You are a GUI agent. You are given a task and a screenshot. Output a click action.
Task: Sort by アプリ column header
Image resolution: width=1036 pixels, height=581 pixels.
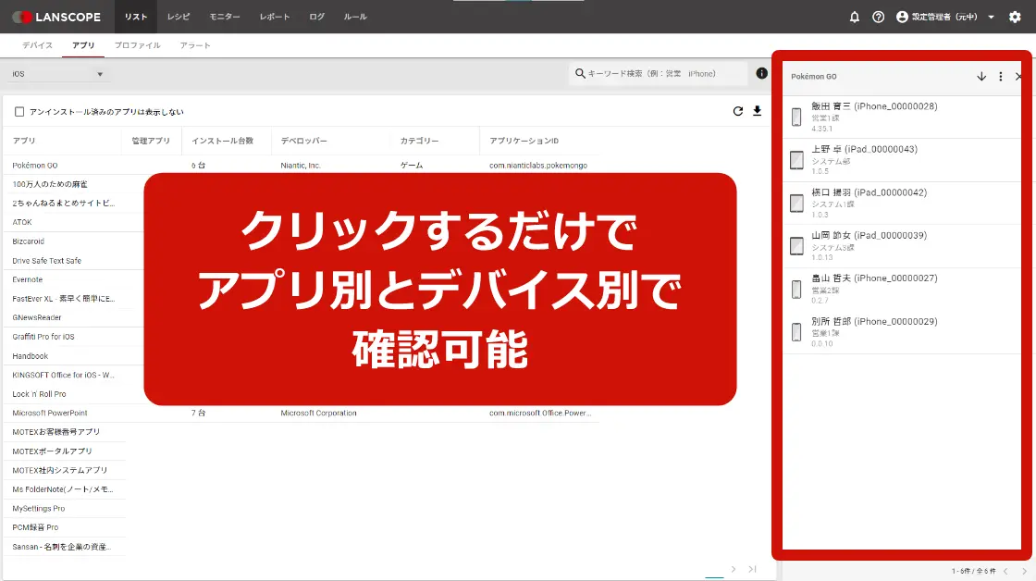[x=24, y=141]
